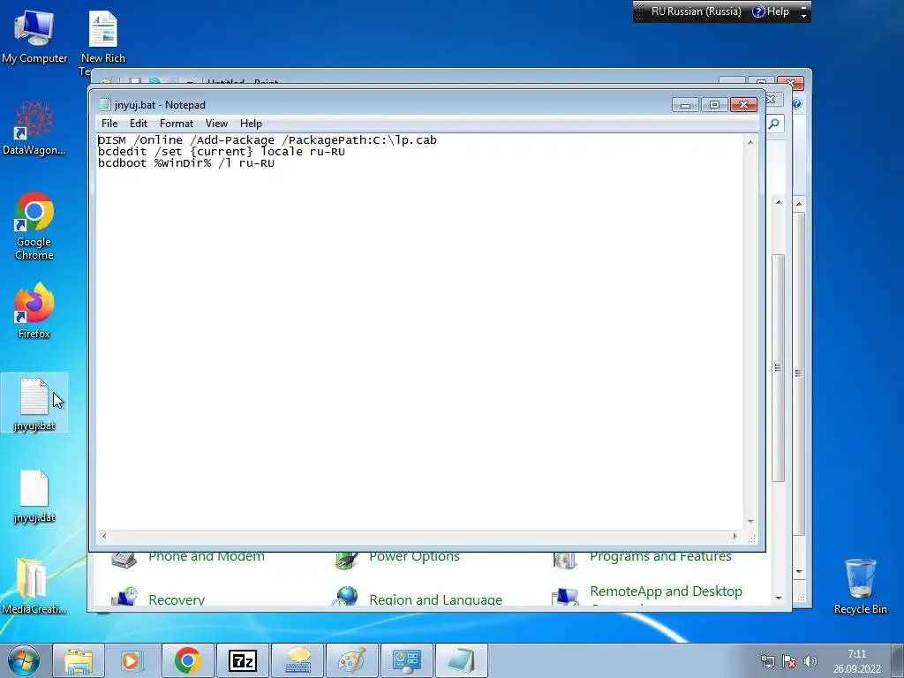Click the bcdedit /set command line
Screen dimensions: 904x678
[222, 152]
